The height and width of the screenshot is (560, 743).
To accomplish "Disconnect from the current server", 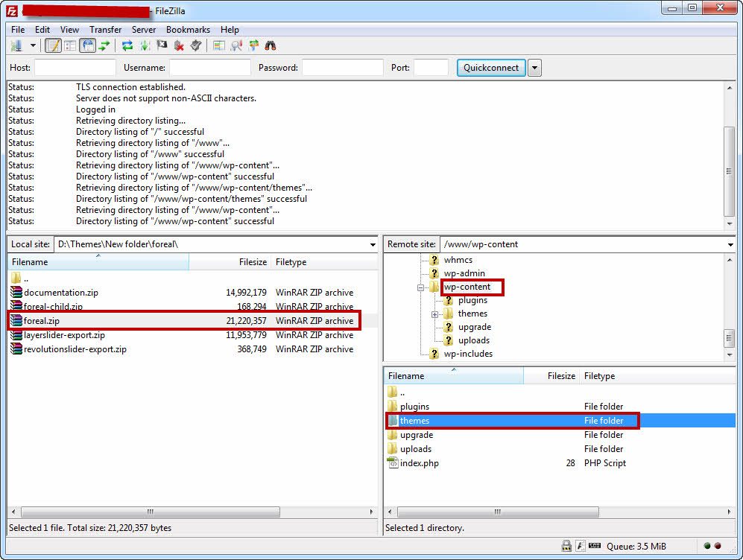I will (179, 45).
